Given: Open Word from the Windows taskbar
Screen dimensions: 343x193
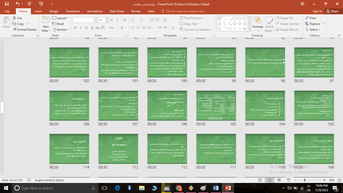Looking at the screenshot, I should (216, 188).
